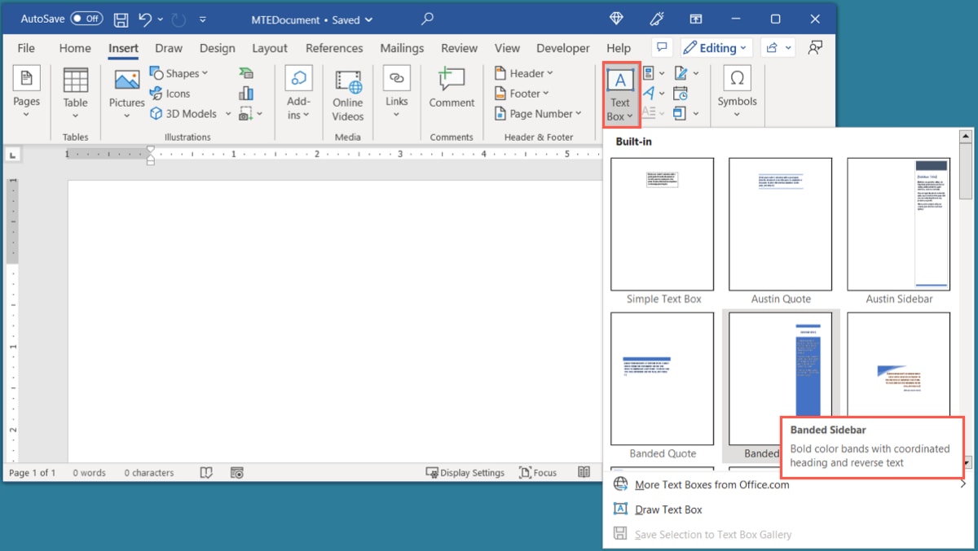Click the Chart icon
Viewport: 978px width, 551px height.
click(246, 92)
